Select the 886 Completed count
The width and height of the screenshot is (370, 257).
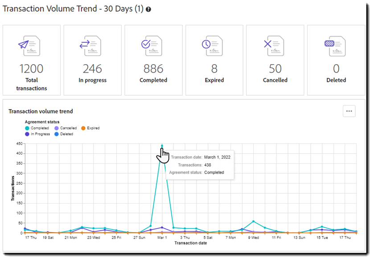[153, 69]
